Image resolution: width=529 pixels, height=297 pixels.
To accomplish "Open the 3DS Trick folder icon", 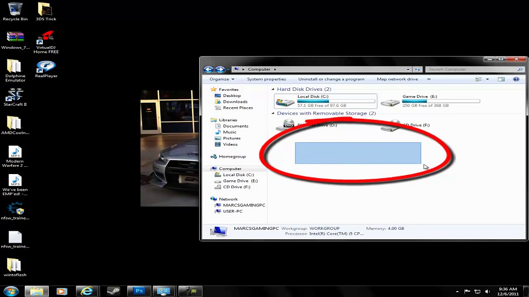I will tap(46, 12).
